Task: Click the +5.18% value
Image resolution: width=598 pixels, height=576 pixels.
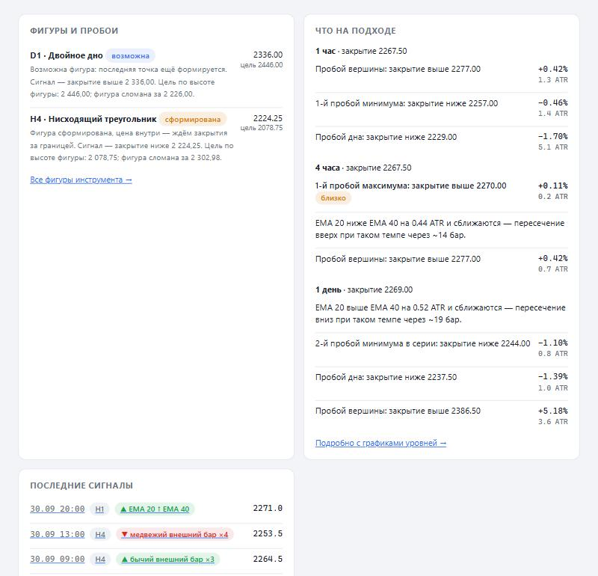Action: tap(552, 411)
